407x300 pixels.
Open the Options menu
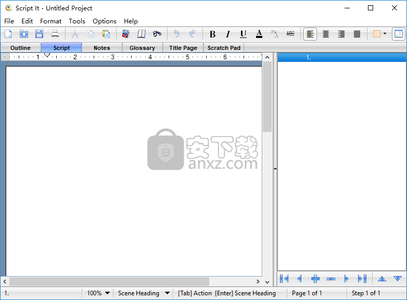tap(104, 21)
